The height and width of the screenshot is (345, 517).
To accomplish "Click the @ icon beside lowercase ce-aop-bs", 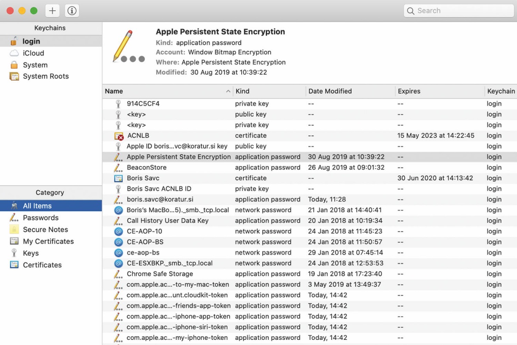I will click(x=118, y=253).
